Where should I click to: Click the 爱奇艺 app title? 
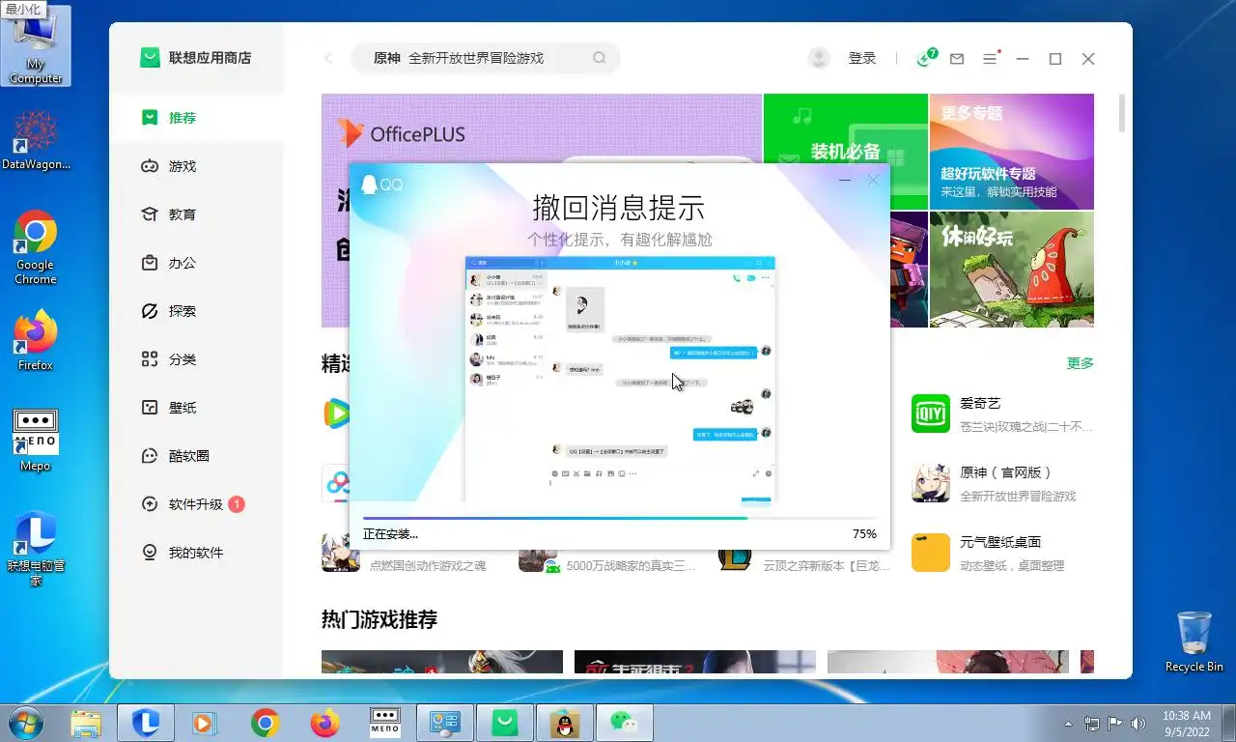pos(980,403)
